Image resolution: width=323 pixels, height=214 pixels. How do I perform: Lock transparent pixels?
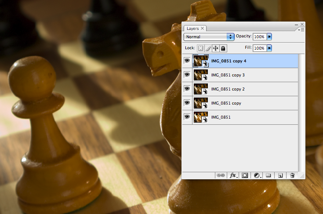(200, 48)
